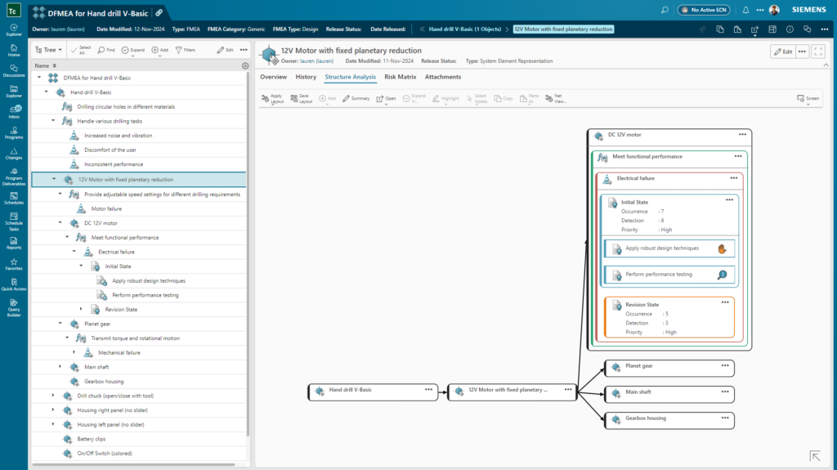Select the Gearbox housing diagram node

(x=666, y=420)
